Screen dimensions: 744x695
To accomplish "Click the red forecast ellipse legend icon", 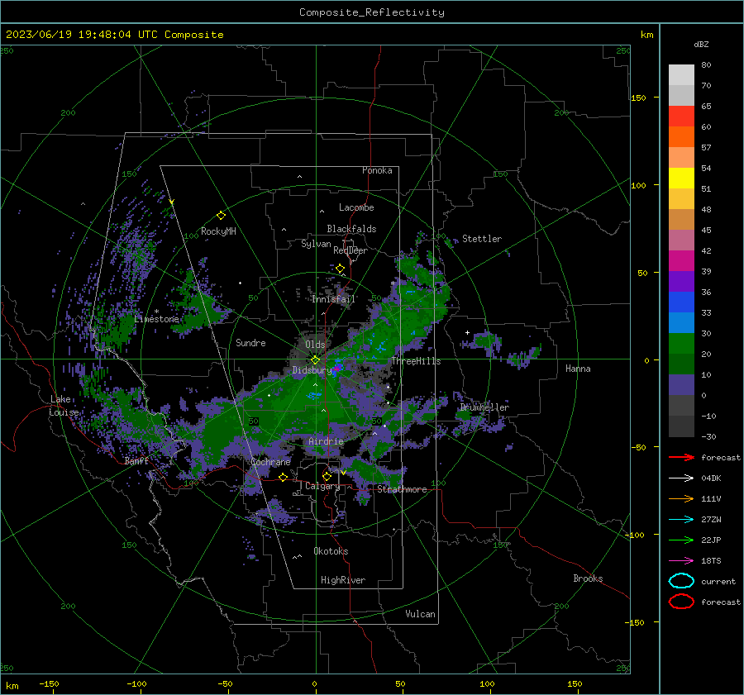I will tap(681, 602).
